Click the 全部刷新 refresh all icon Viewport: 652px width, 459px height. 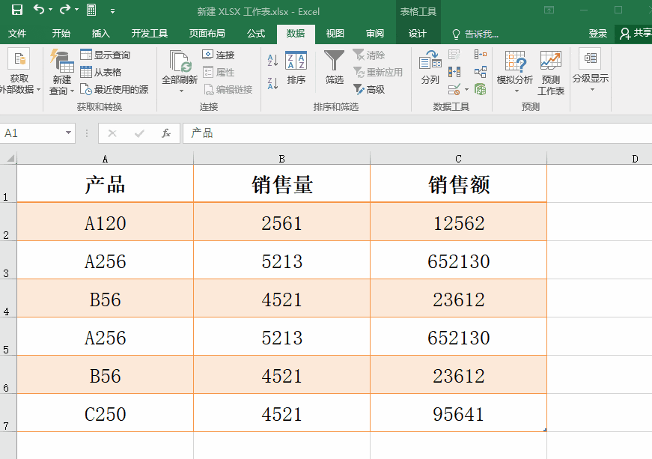pyautogui.click(x=180, y=71)
